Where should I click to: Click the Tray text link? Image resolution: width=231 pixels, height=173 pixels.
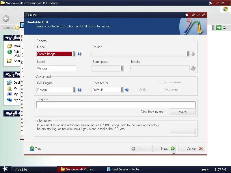pos(38,148)
